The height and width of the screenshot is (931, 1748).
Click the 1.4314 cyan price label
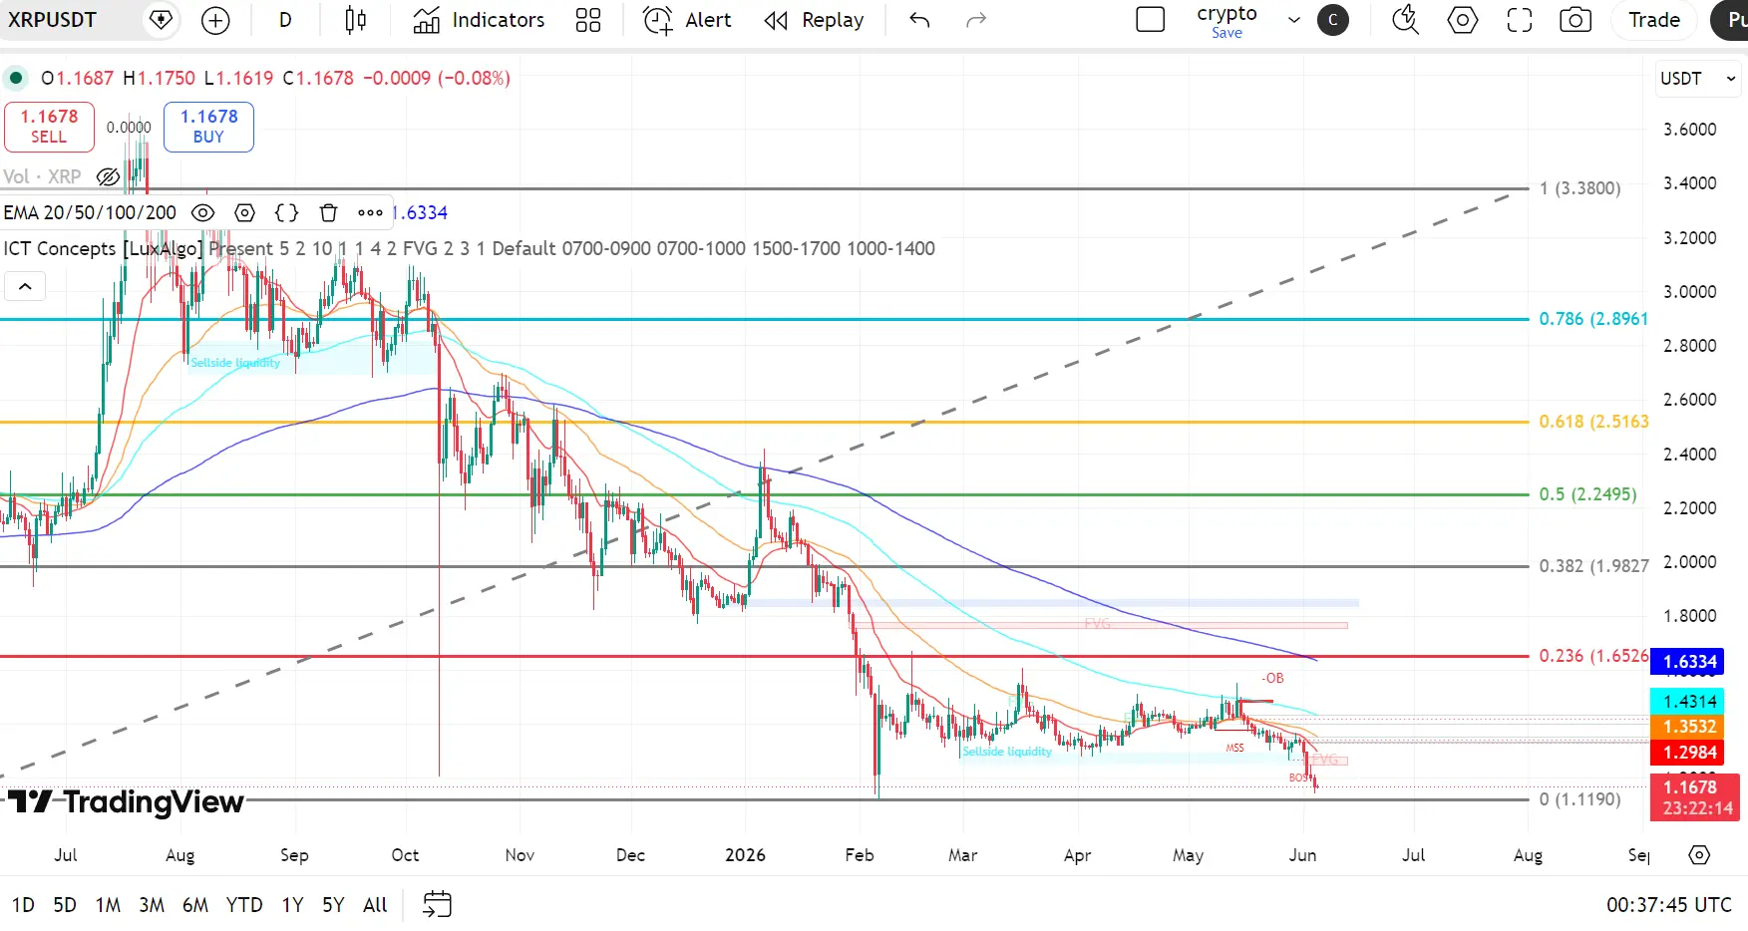1687,702
